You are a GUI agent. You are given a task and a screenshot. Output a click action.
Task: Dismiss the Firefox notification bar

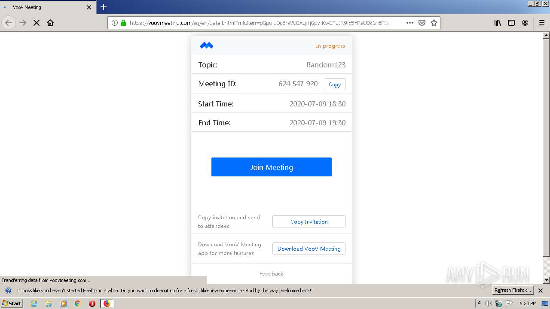541,291
